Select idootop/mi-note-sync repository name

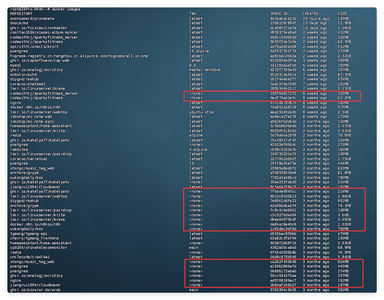click(x=32, y=122)
